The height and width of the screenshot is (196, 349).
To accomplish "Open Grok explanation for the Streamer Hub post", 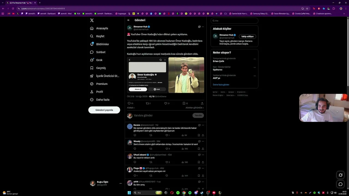I will tap(199, 27).
